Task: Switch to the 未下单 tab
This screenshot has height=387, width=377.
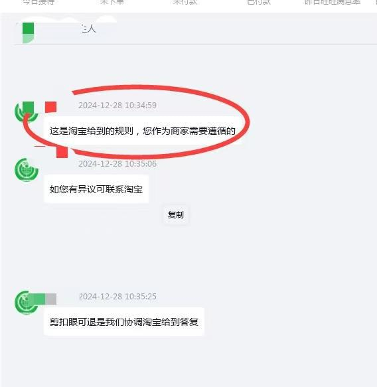Action: [112, 2]
